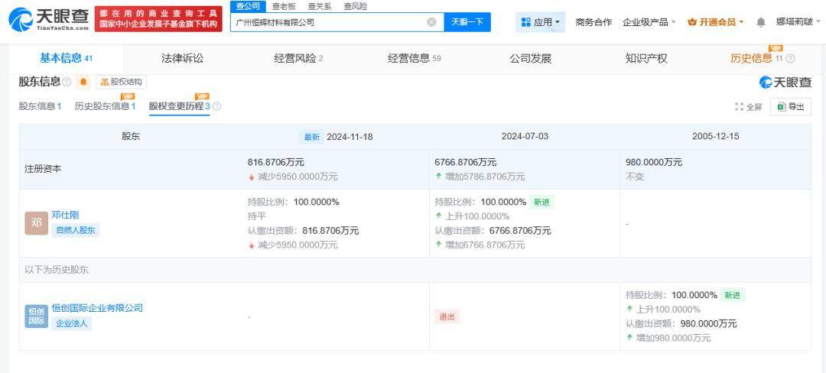Clear the search box with the X icon
This screenshot has width=826, height=373.
pyautogui.click(x=431, y=22)
